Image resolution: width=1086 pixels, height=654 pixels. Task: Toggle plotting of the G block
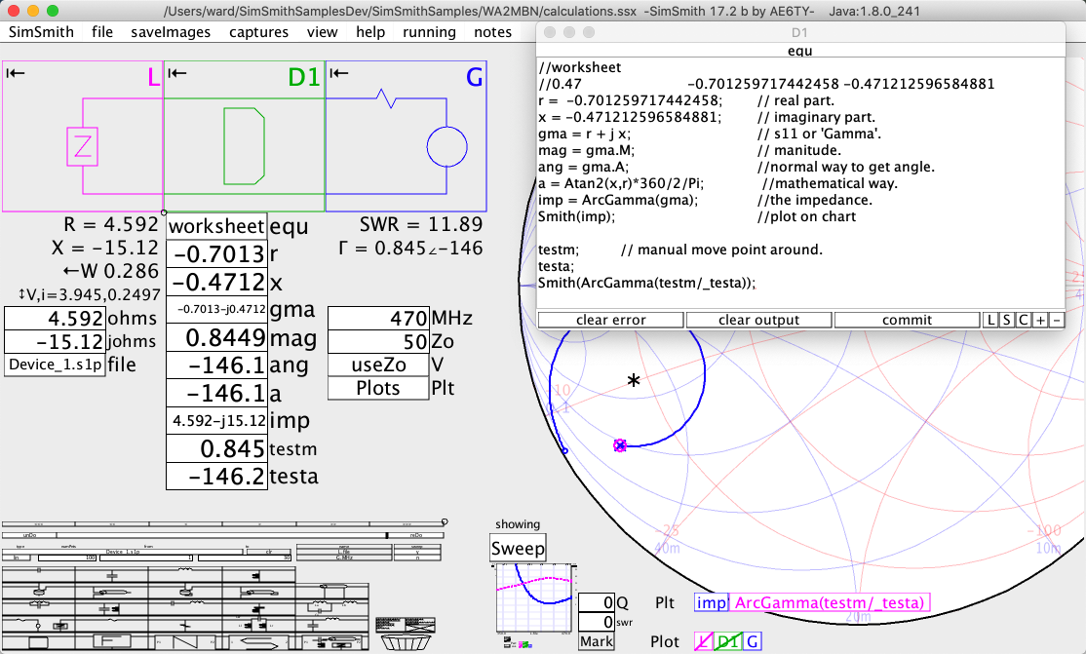point(753,641)
